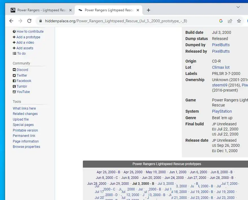Viewport: 248px width, 200px height.
Task: Go back to the previous page
Action: click(11, 21)
